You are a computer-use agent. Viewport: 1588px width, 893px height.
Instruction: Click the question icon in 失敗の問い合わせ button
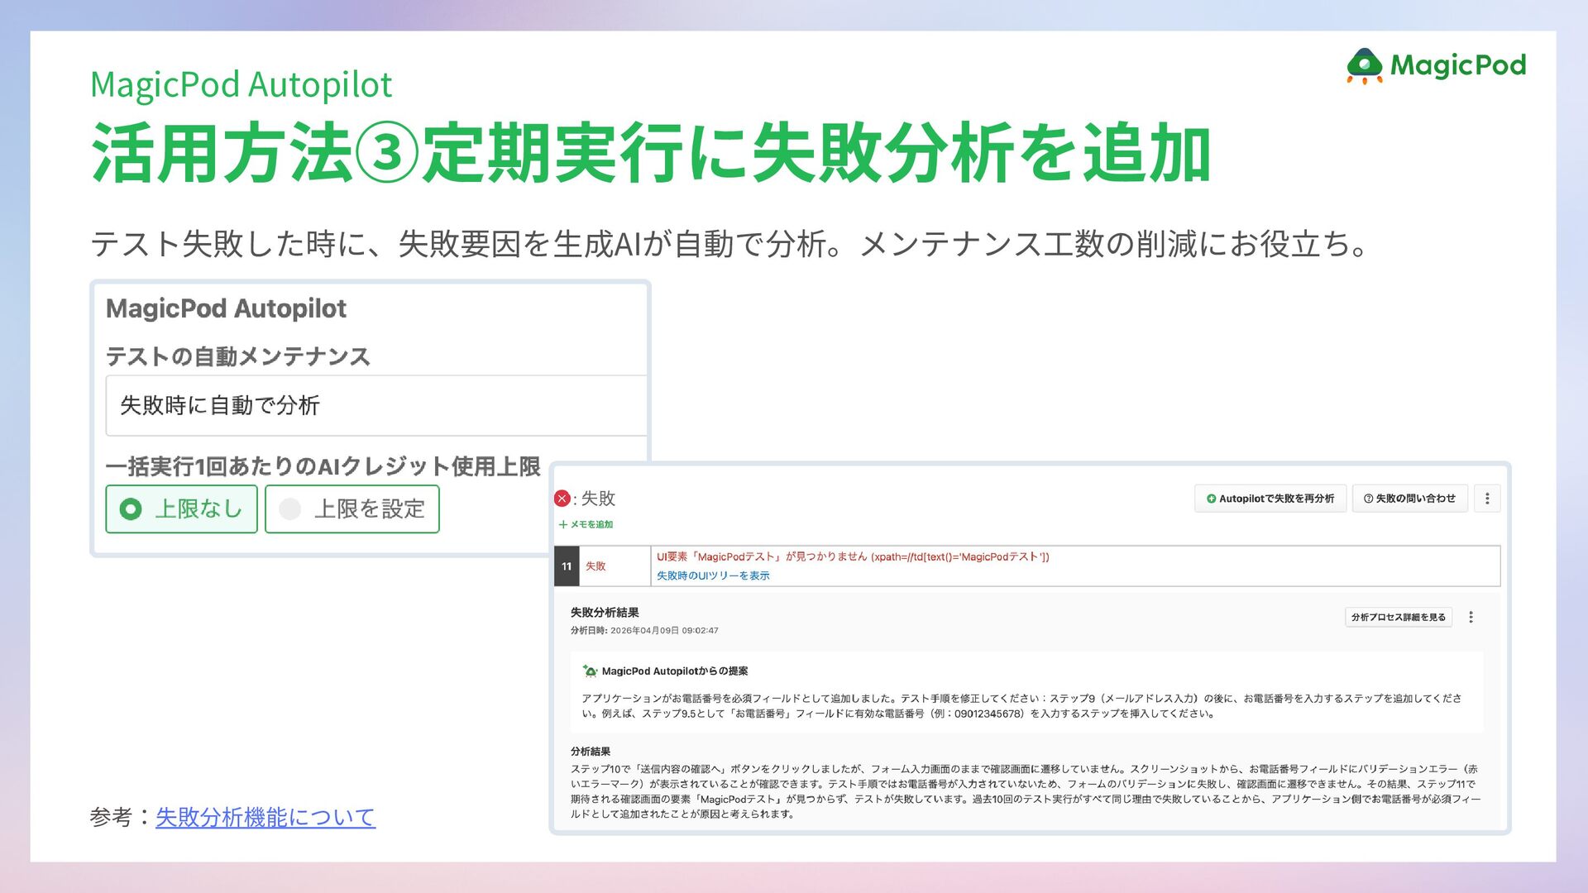point(1368,499)
